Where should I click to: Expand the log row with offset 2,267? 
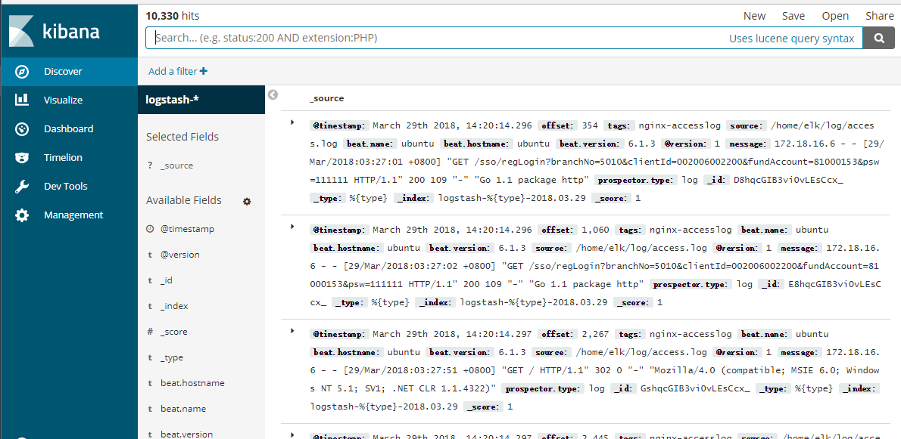(x=292, y=331)
